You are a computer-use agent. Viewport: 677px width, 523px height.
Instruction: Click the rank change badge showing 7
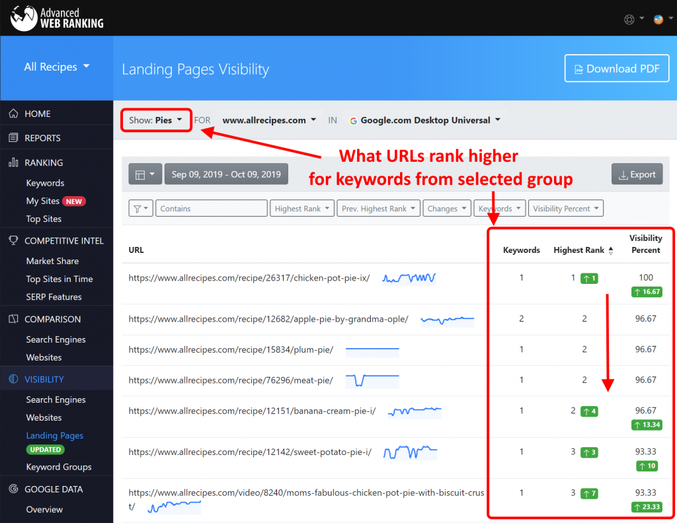[x=589, y=493]
